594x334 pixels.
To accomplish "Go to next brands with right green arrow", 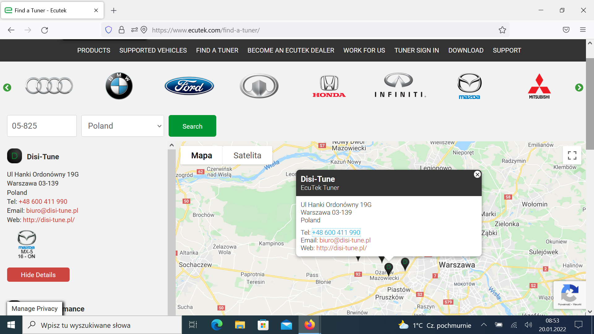I will click(x=579, y=88).
